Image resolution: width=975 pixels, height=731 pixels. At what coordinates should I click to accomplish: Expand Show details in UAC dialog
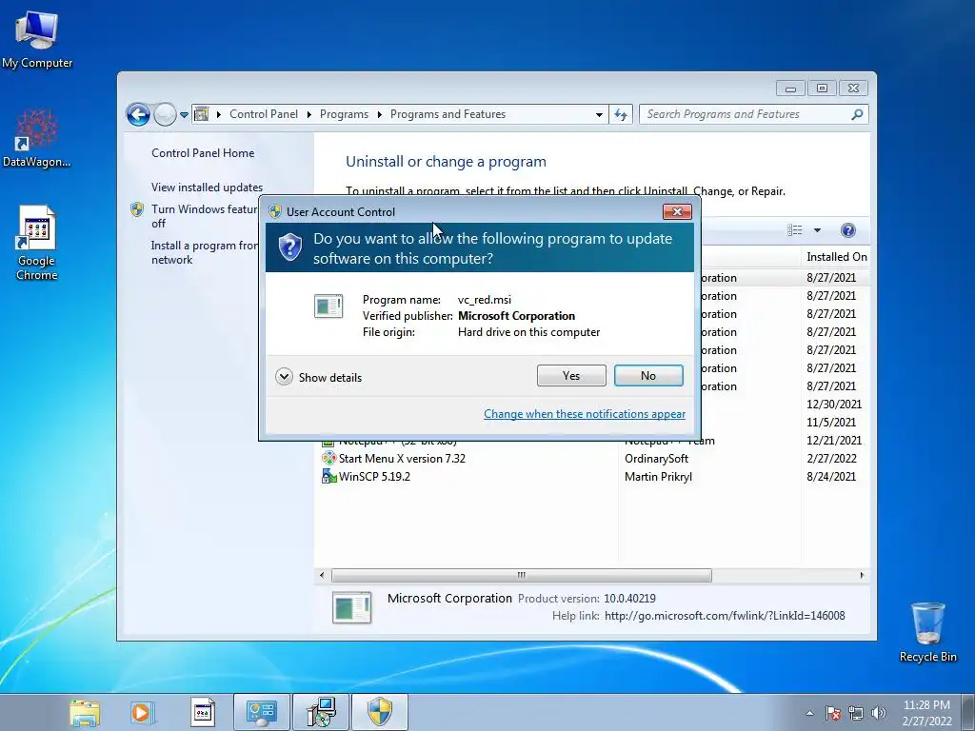[318, 377]
